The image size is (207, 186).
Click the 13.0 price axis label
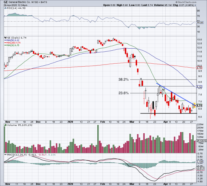(x=199, y=39)
